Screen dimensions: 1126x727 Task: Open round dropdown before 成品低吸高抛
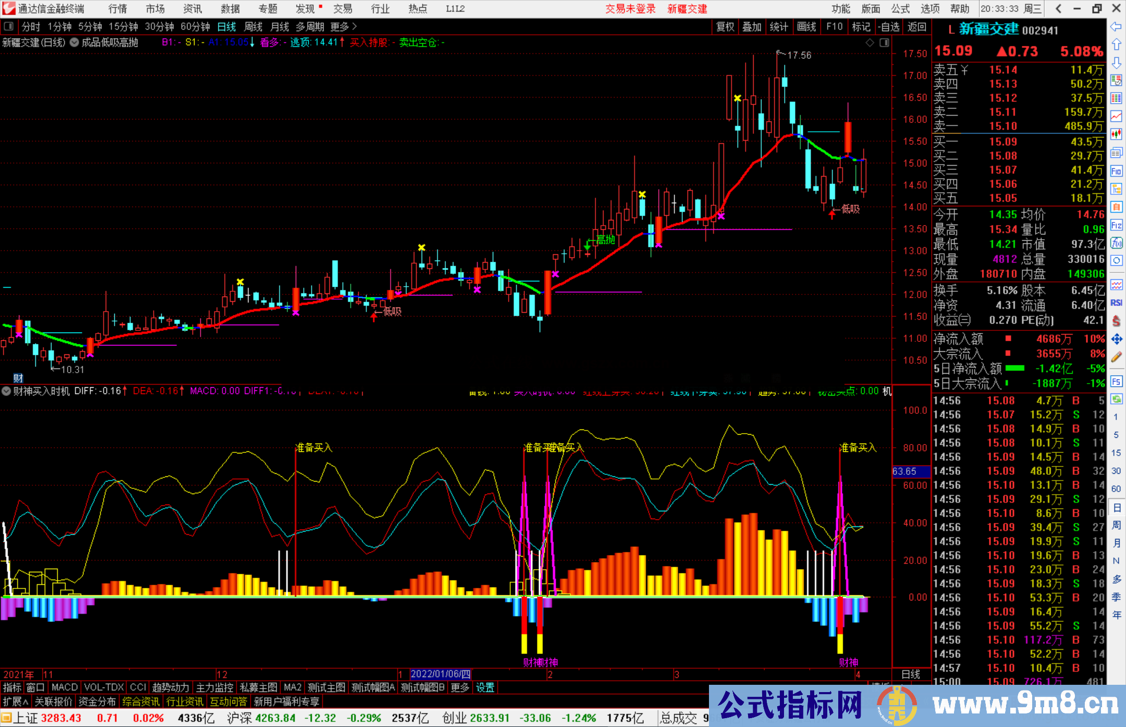[74, 42]
